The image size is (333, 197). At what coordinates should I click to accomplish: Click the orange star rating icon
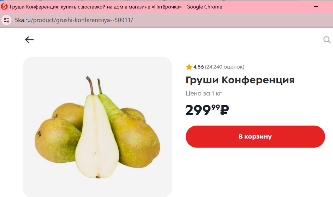tap(189, 67)
